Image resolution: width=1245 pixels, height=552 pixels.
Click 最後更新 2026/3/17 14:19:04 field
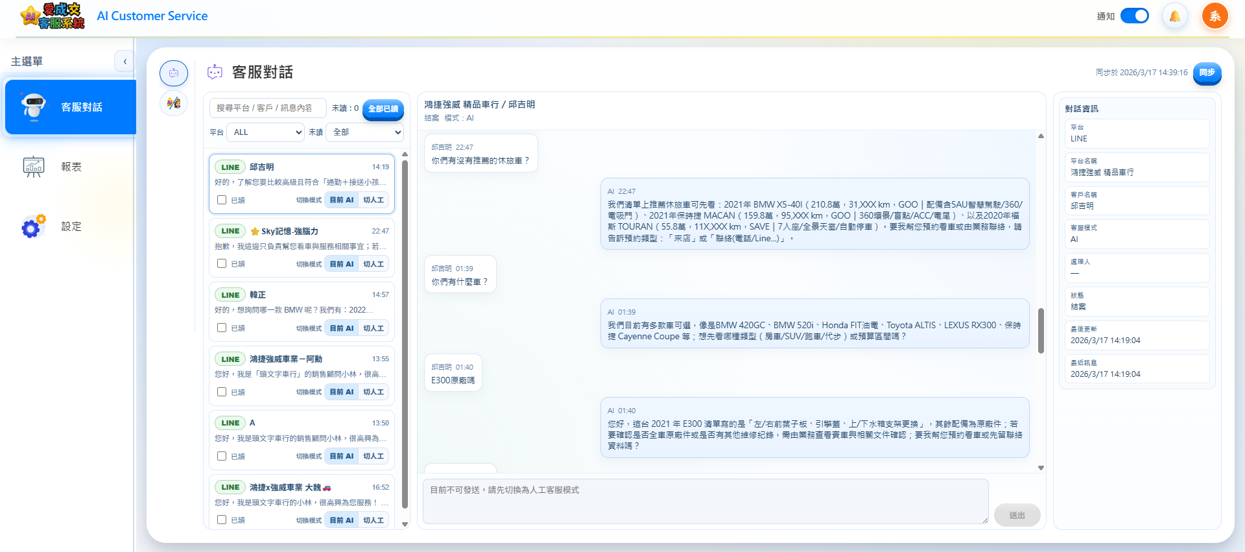tap(1137, 335)
